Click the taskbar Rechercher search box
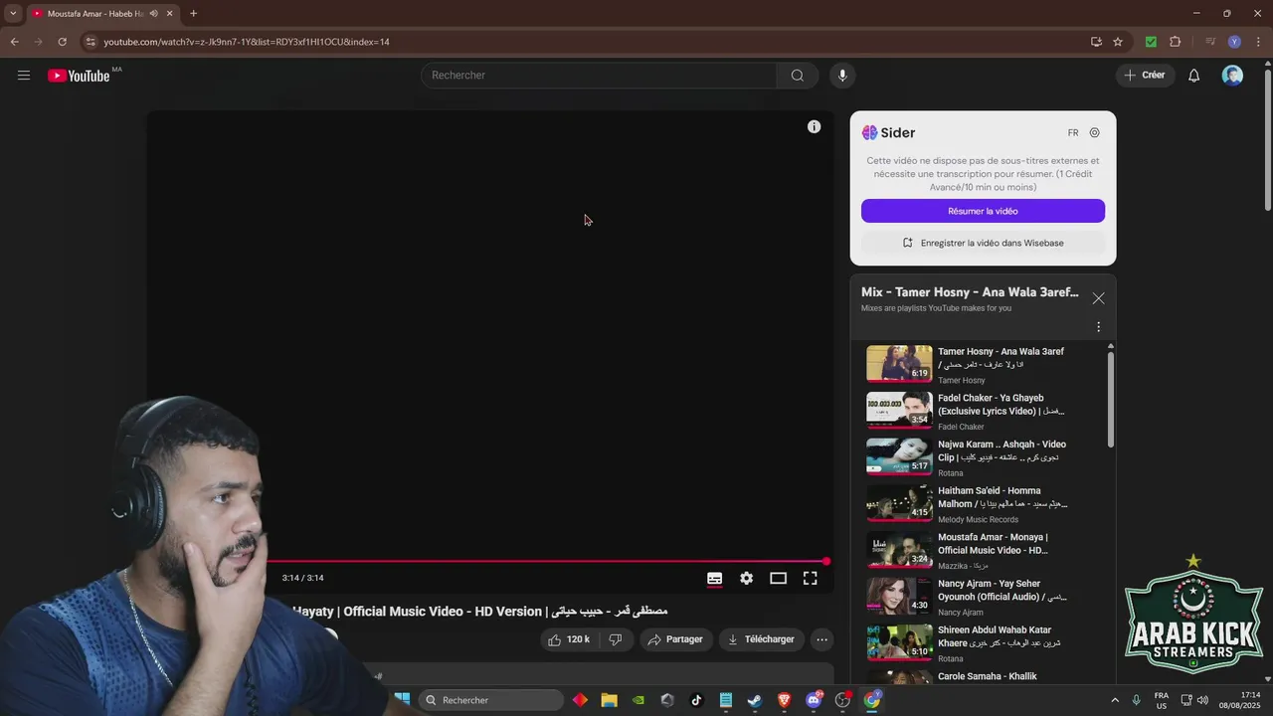This screenshot has height=716, width=1273. tap(491, 700)
